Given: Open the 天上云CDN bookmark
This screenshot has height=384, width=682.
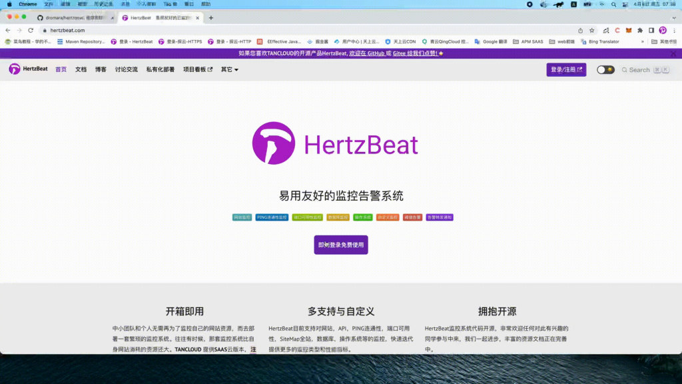Looking at the screenshot, I should coord(400,42).
